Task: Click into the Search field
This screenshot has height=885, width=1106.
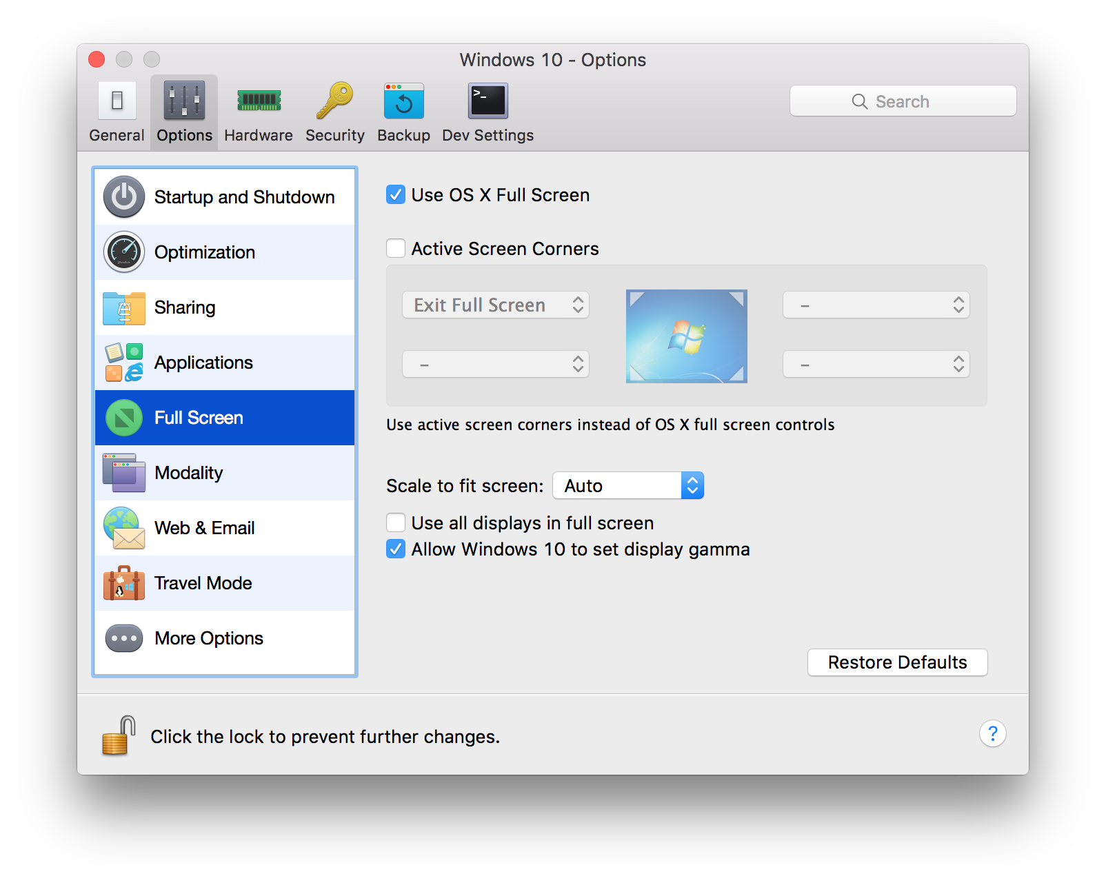Action: pyautogui.click(x=903, y=101)
